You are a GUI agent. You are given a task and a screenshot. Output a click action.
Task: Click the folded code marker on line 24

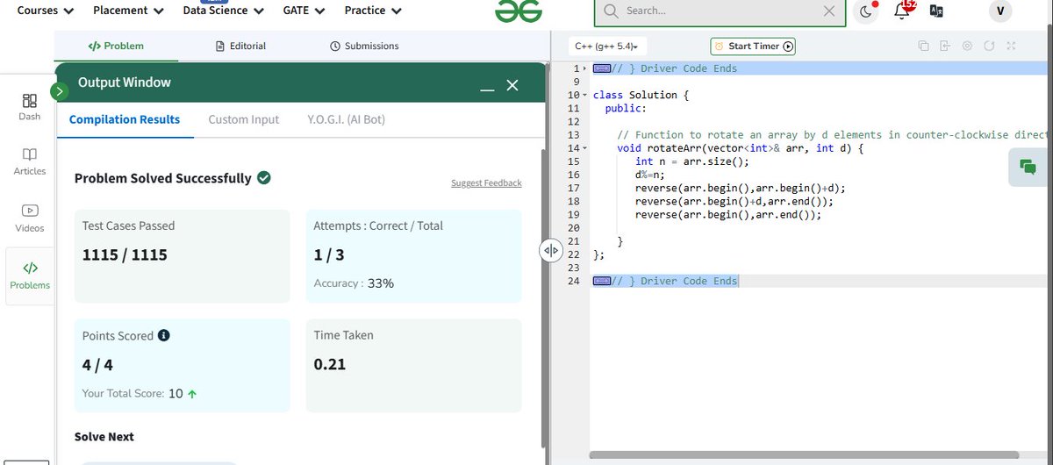point(602,281)
